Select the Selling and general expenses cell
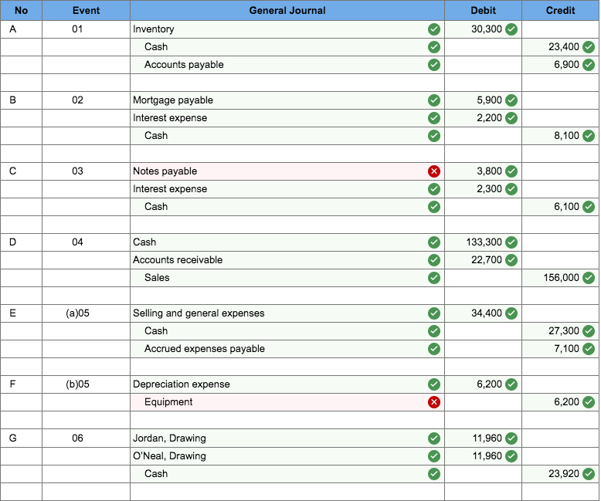601x501 pixels. point(287,313)
